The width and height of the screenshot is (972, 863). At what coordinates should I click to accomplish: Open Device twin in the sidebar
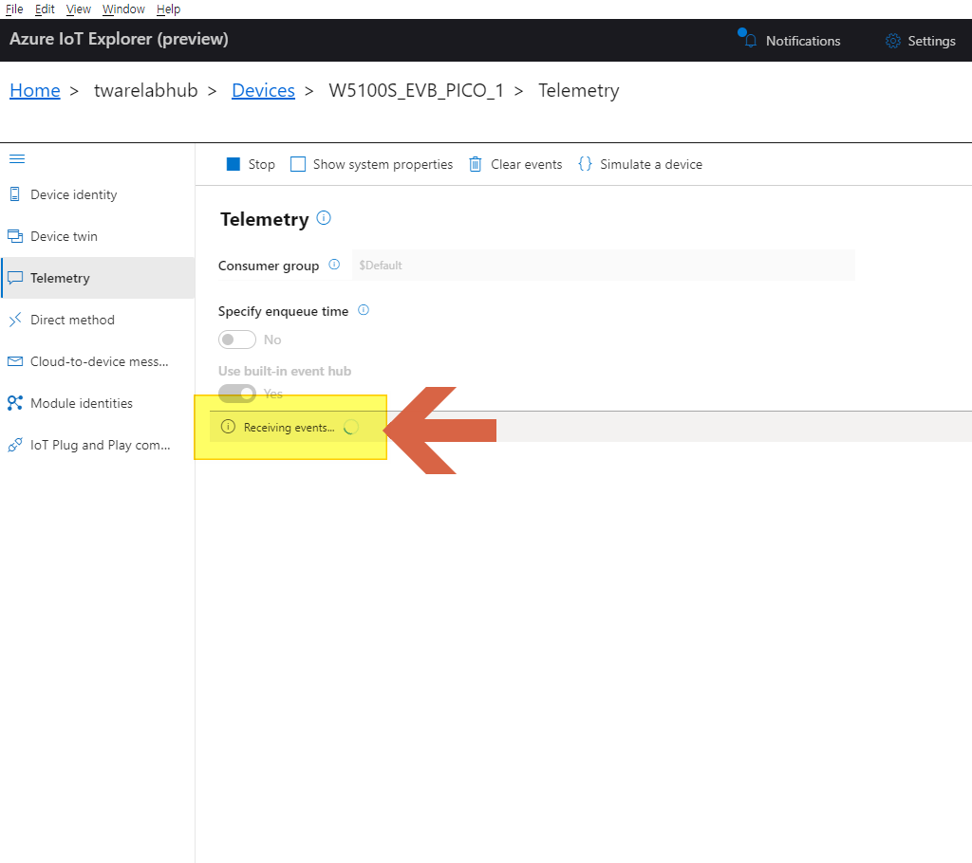98,236
